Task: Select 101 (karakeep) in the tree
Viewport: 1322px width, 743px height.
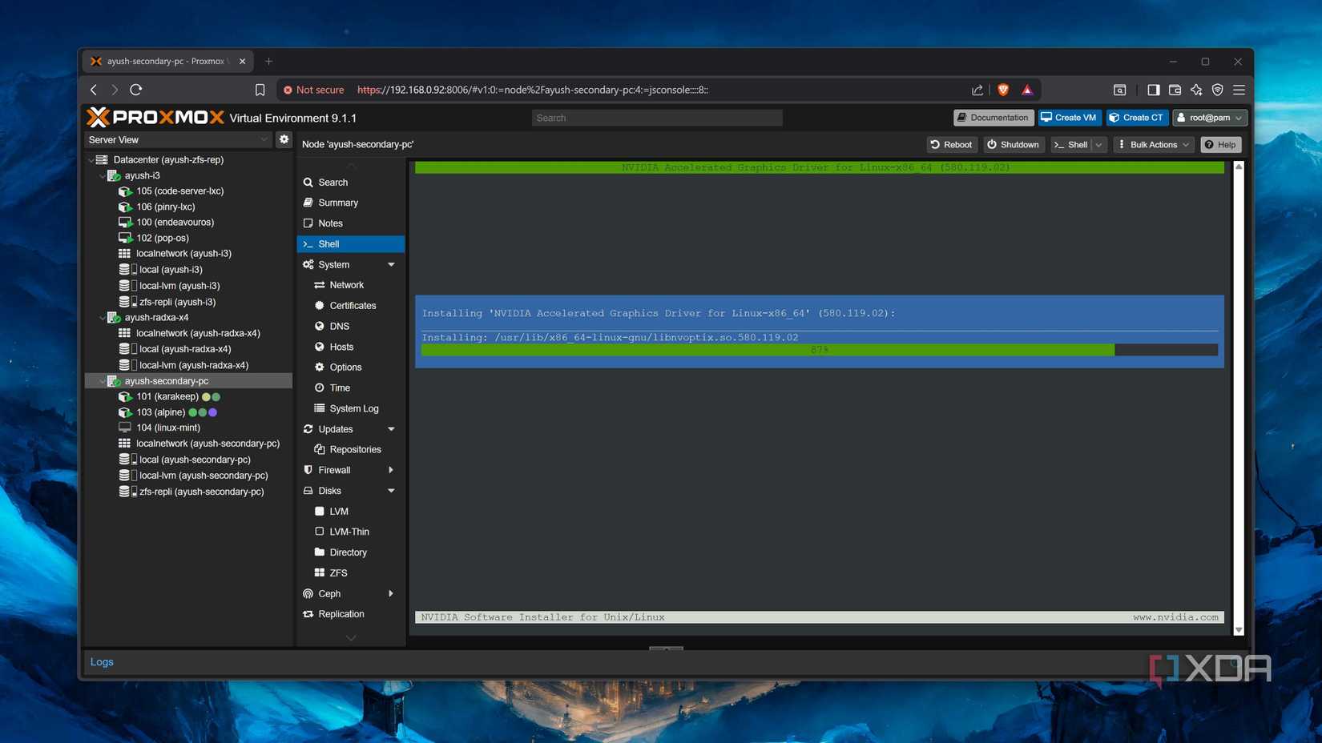Action: tap(189, 396)
